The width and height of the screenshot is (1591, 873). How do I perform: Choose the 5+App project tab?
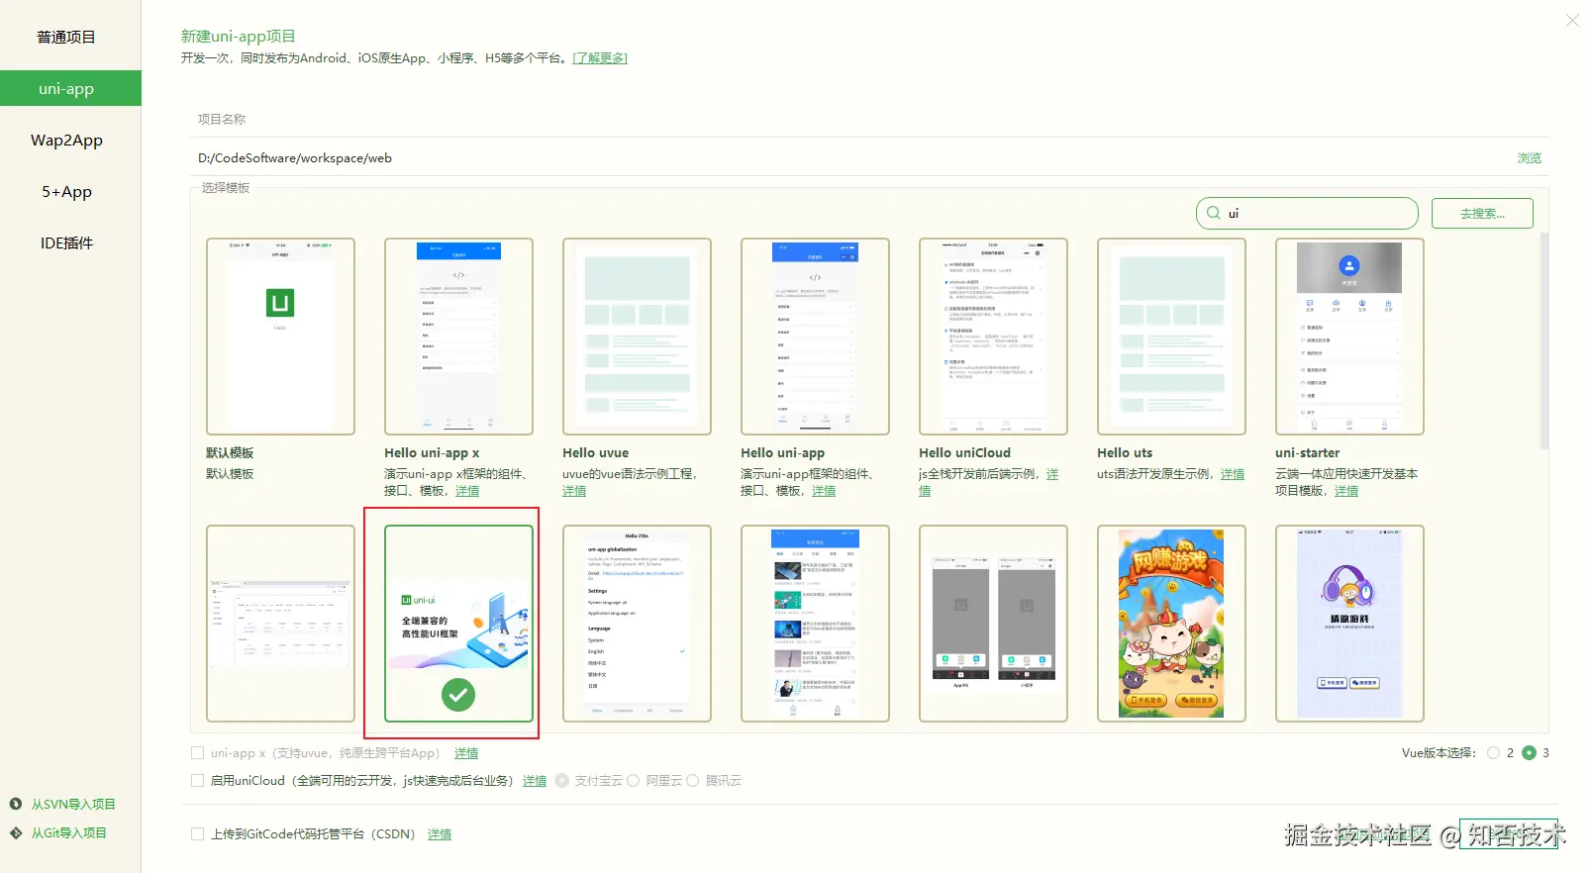click(66, 191)
